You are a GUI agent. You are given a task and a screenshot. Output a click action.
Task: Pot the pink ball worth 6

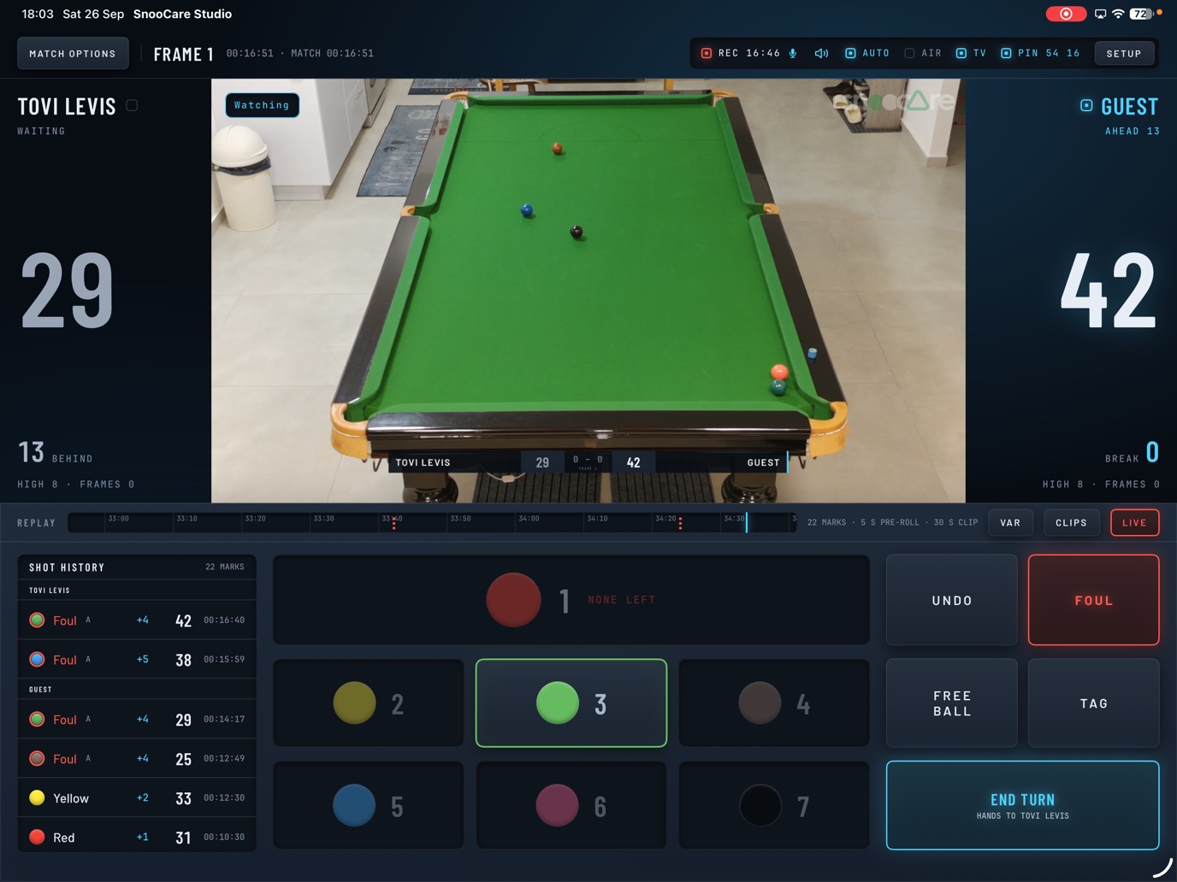pos(571,806)
